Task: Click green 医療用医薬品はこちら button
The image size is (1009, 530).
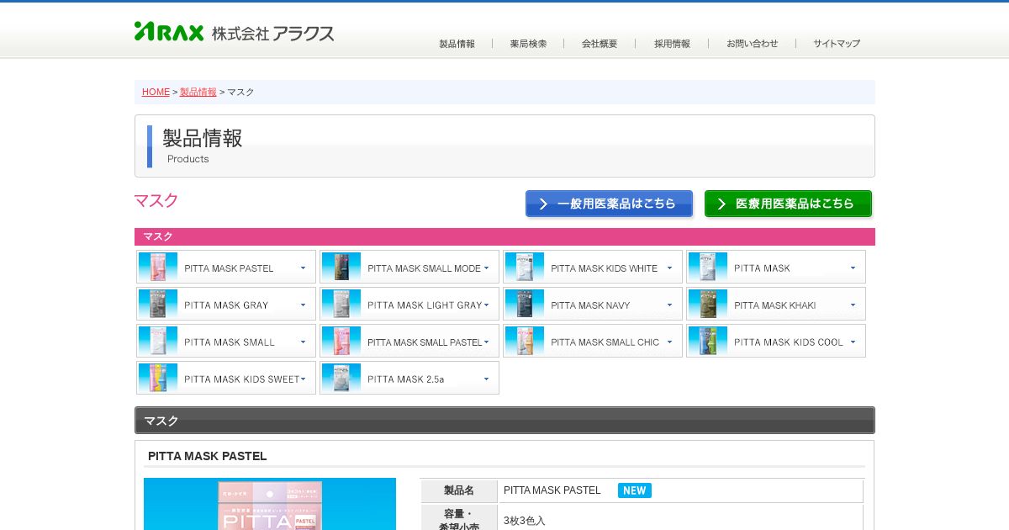Action: (788, 204)
